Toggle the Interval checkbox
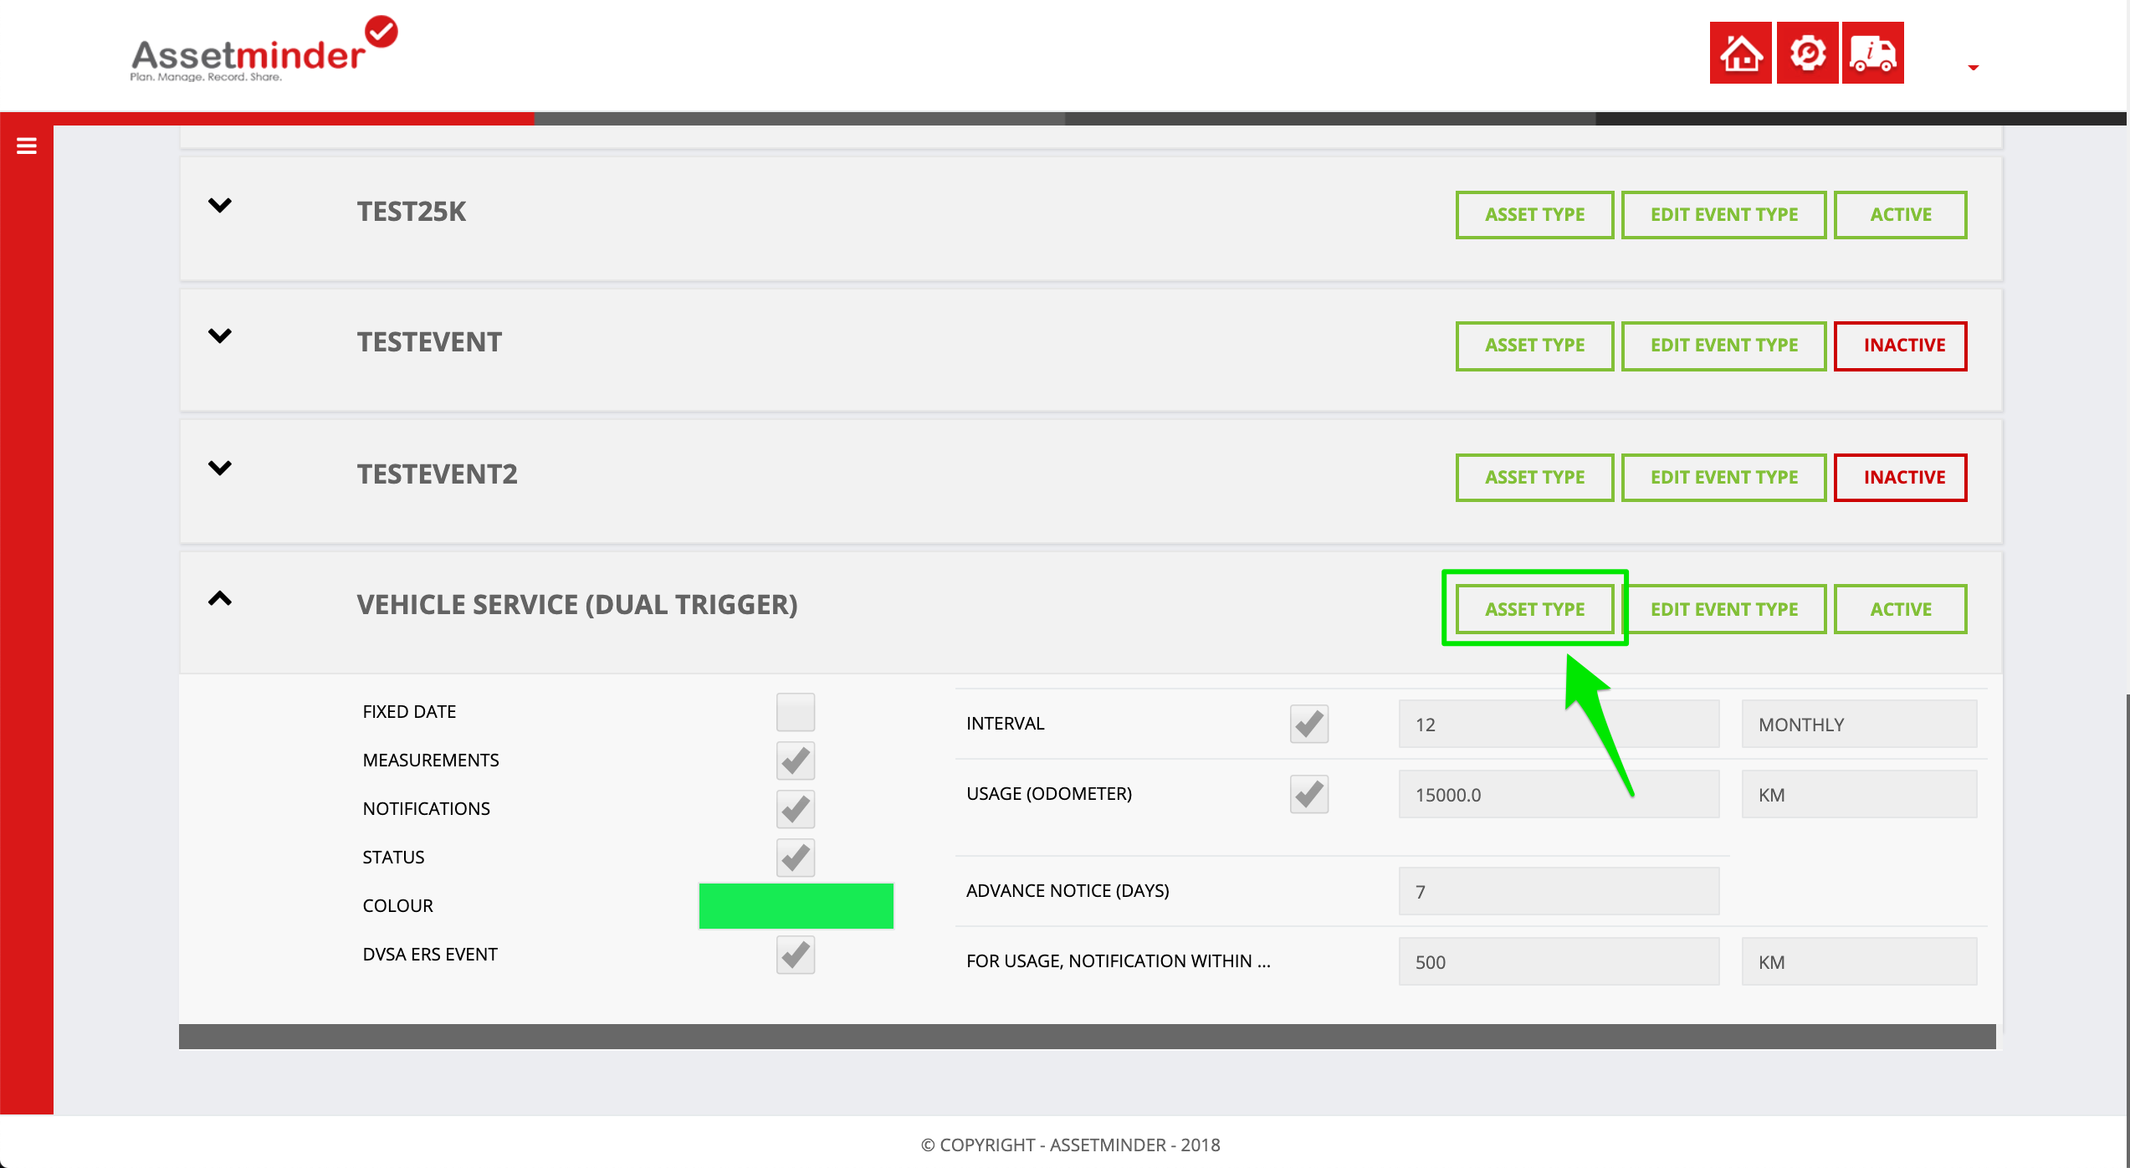 [x=1308, y=724]
